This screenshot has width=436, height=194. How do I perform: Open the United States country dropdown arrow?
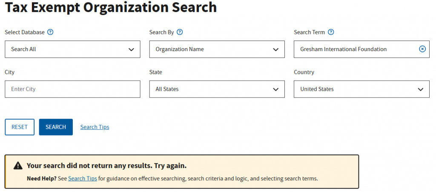420,90
